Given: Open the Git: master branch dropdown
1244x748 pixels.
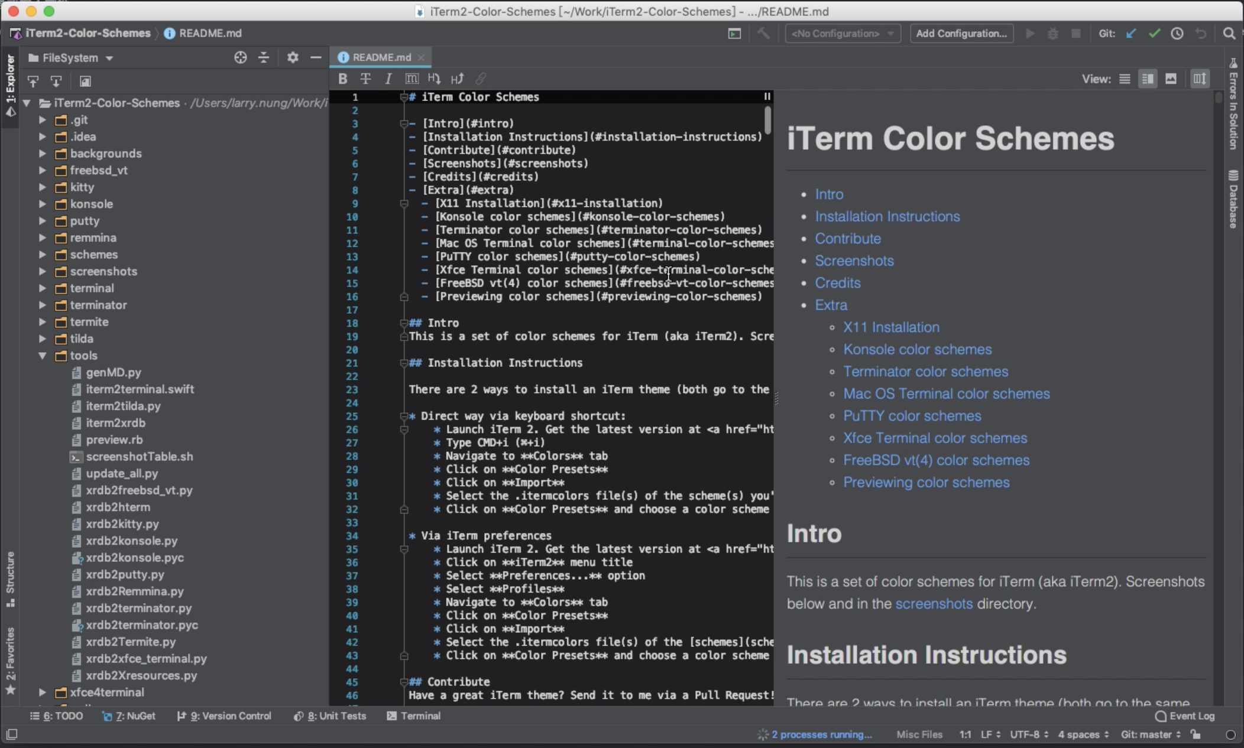Looking at the screenshot, I should coord(1151,734).
